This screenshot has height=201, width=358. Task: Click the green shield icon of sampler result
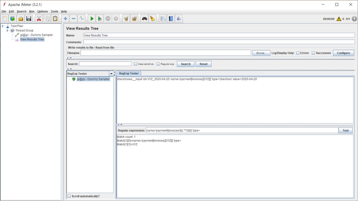pos(74,79)
